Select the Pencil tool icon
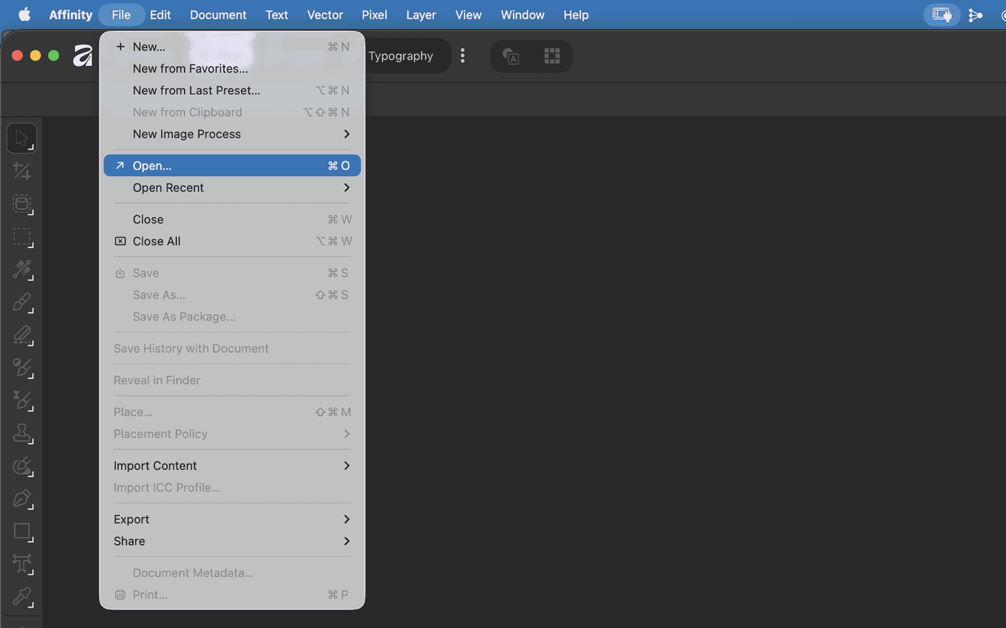The image size is (1006, 628). 22,335
